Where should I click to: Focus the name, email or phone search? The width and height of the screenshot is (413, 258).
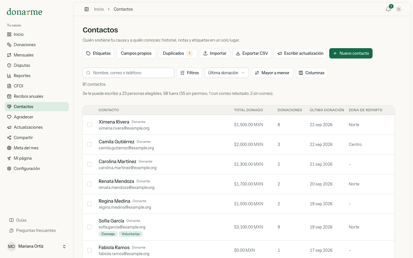coord(128,73)
